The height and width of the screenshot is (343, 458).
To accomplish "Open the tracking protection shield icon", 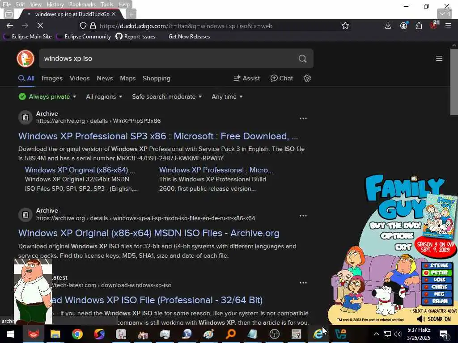I will pyautogui.click(x=83, y=25).
